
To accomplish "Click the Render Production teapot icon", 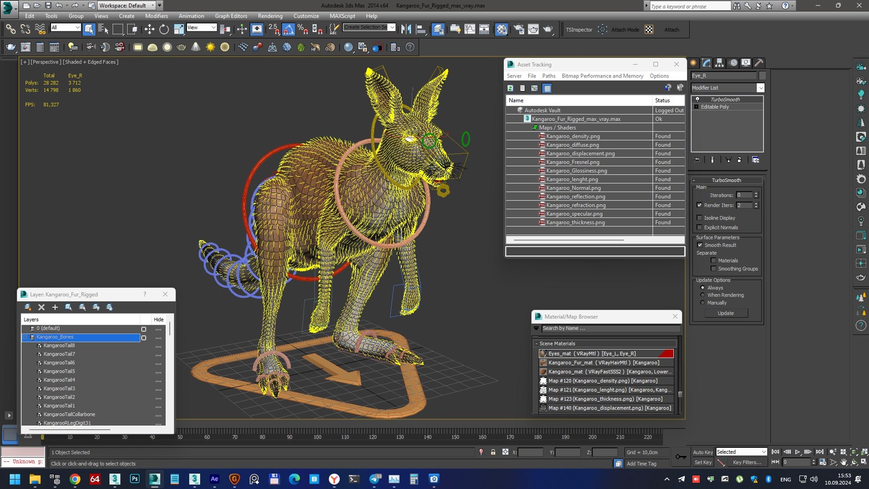I will coord(548,29).
